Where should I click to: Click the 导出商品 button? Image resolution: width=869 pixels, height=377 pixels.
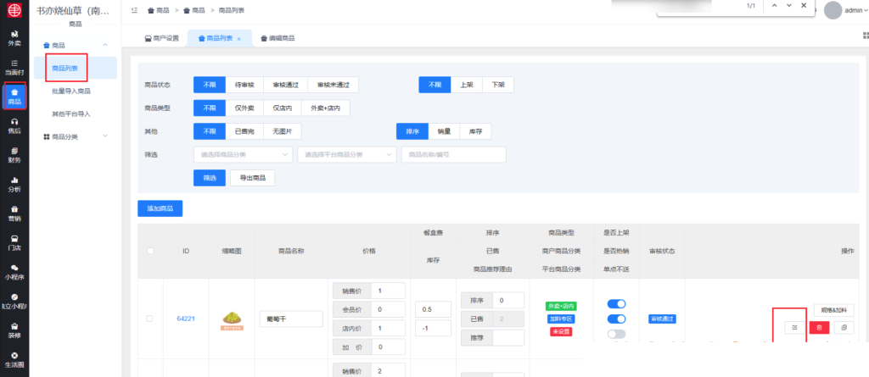[252, 178]
